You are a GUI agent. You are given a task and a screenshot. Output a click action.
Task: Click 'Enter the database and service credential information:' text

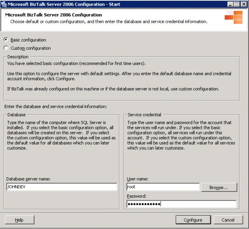pyautogui.click(x=56, y=106)
